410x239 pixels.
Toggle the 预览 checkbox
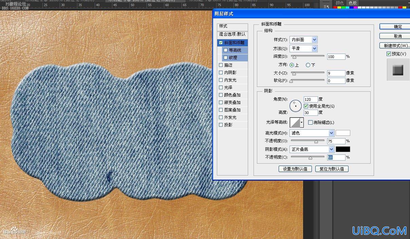pos(389,54)
